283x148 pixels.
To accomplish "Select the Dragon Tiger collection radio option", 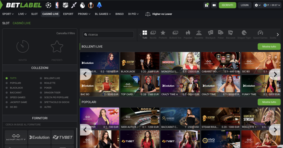I will coord(41,93).
